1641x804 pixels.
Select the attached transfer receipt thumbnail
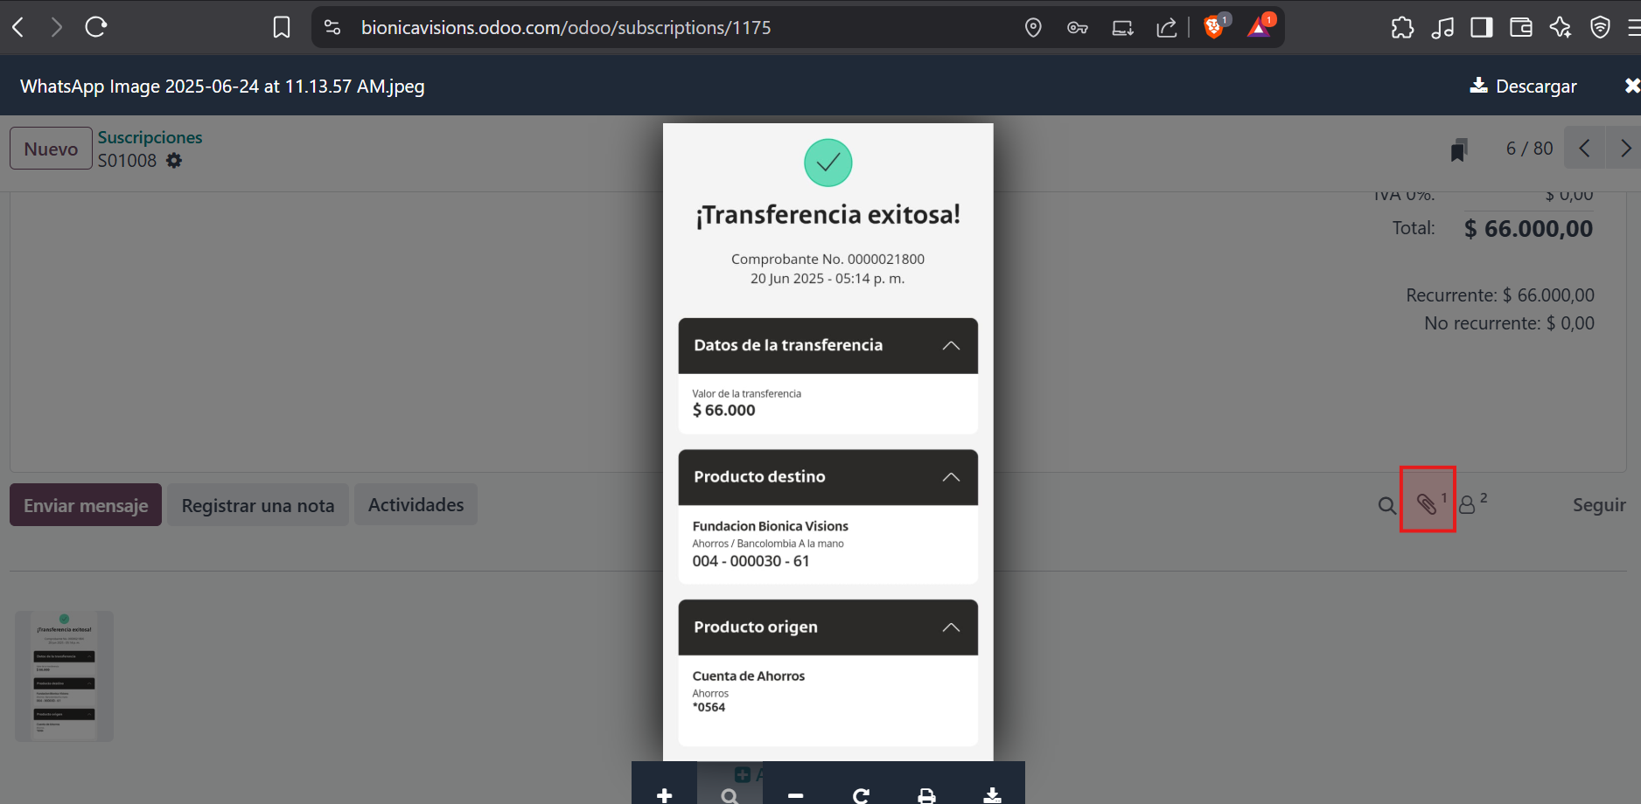64,676
